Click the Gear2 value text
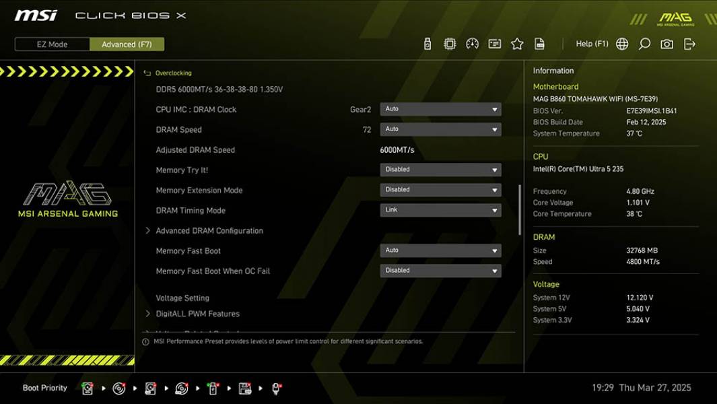 (360, 110)
